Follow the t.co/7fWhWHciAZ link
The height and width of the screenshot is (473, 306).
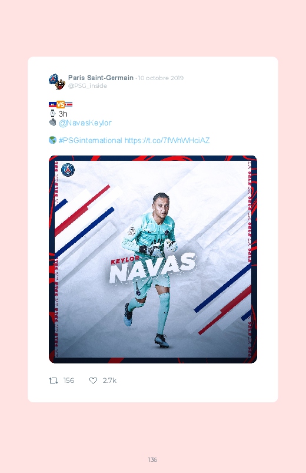167,140
